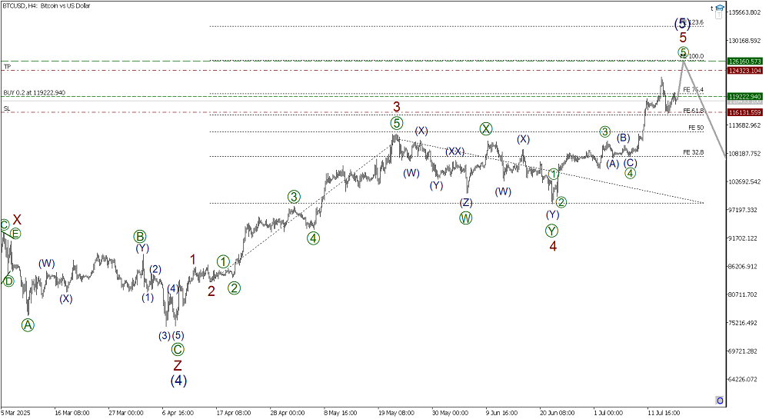Select the FE 100.0 Fibonacci label
769x419 pixels.
(693, 56)
